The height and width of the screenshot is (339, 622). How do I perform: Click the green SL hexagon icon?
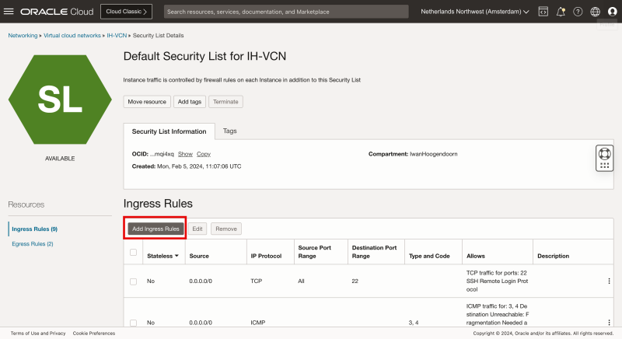pyautogui.click(x=60, y=100)
